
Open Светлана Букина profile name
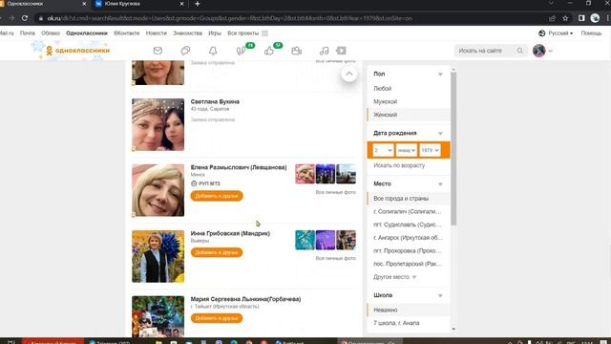[x=215, y=101]
